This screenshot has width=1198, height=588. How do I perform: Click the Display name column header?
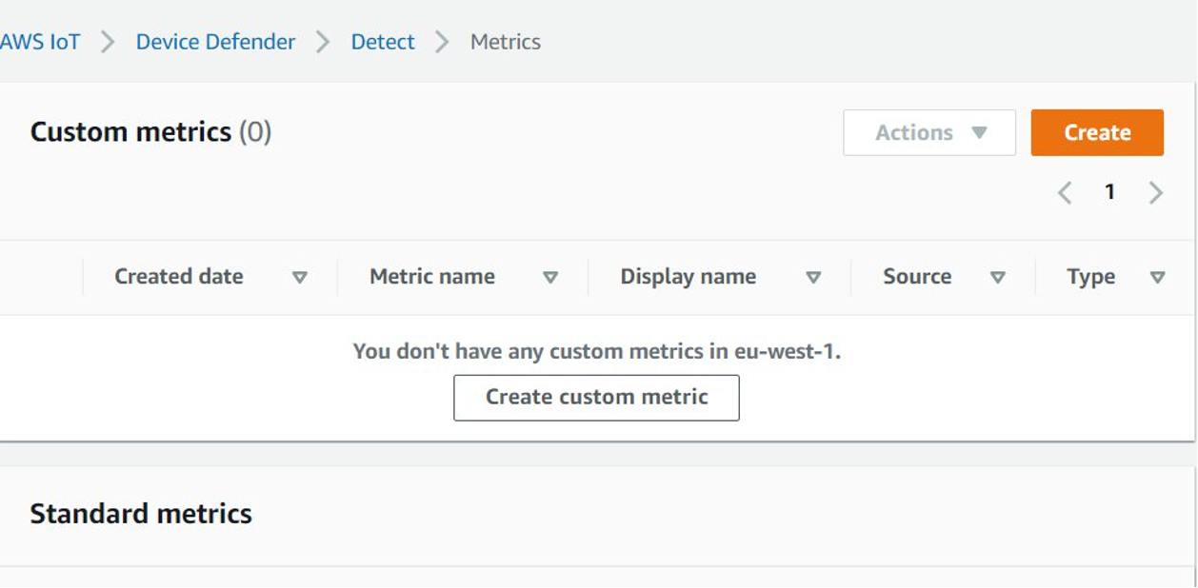coord(688,277)
